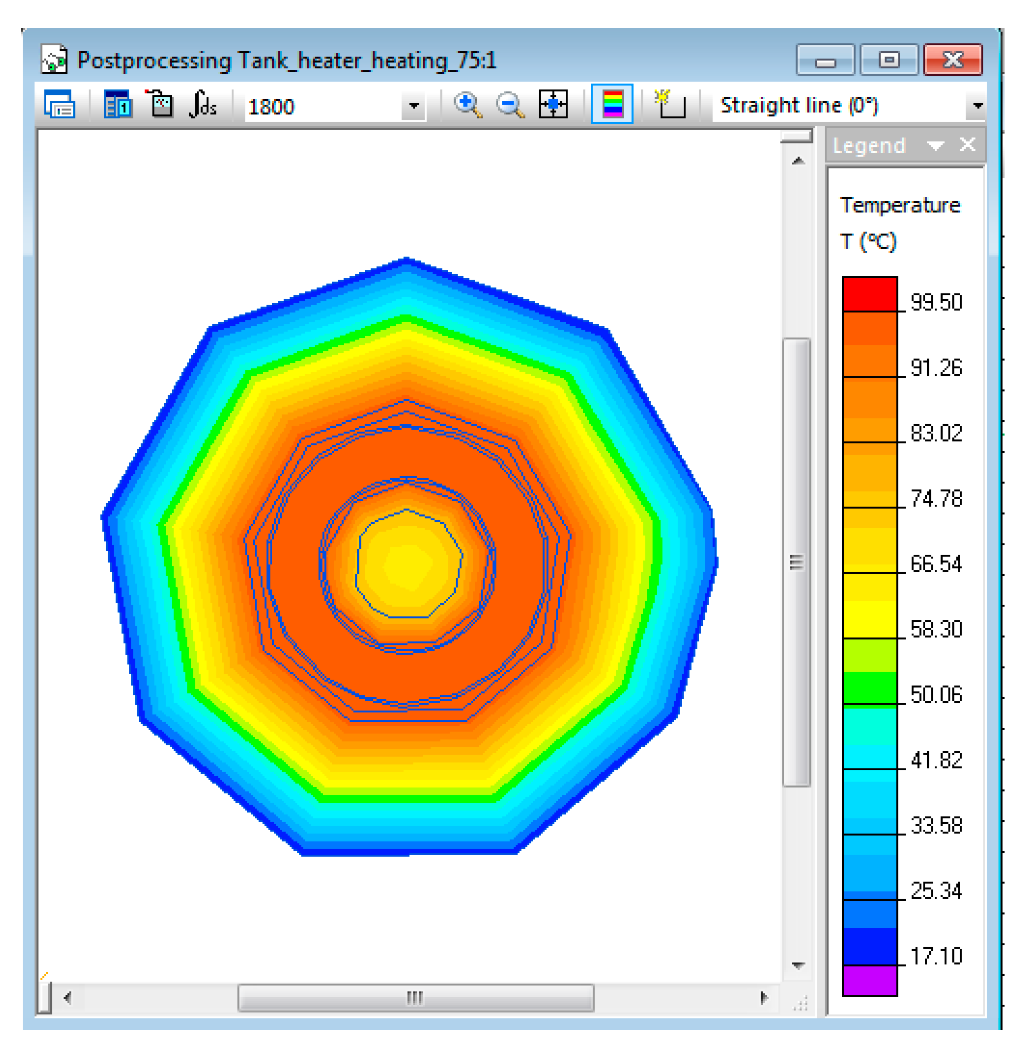
Task: Close the Legend panel
Action: [967, 145]
